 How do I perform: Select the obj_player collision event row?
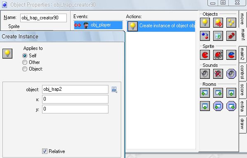click(x=98, y=25)
